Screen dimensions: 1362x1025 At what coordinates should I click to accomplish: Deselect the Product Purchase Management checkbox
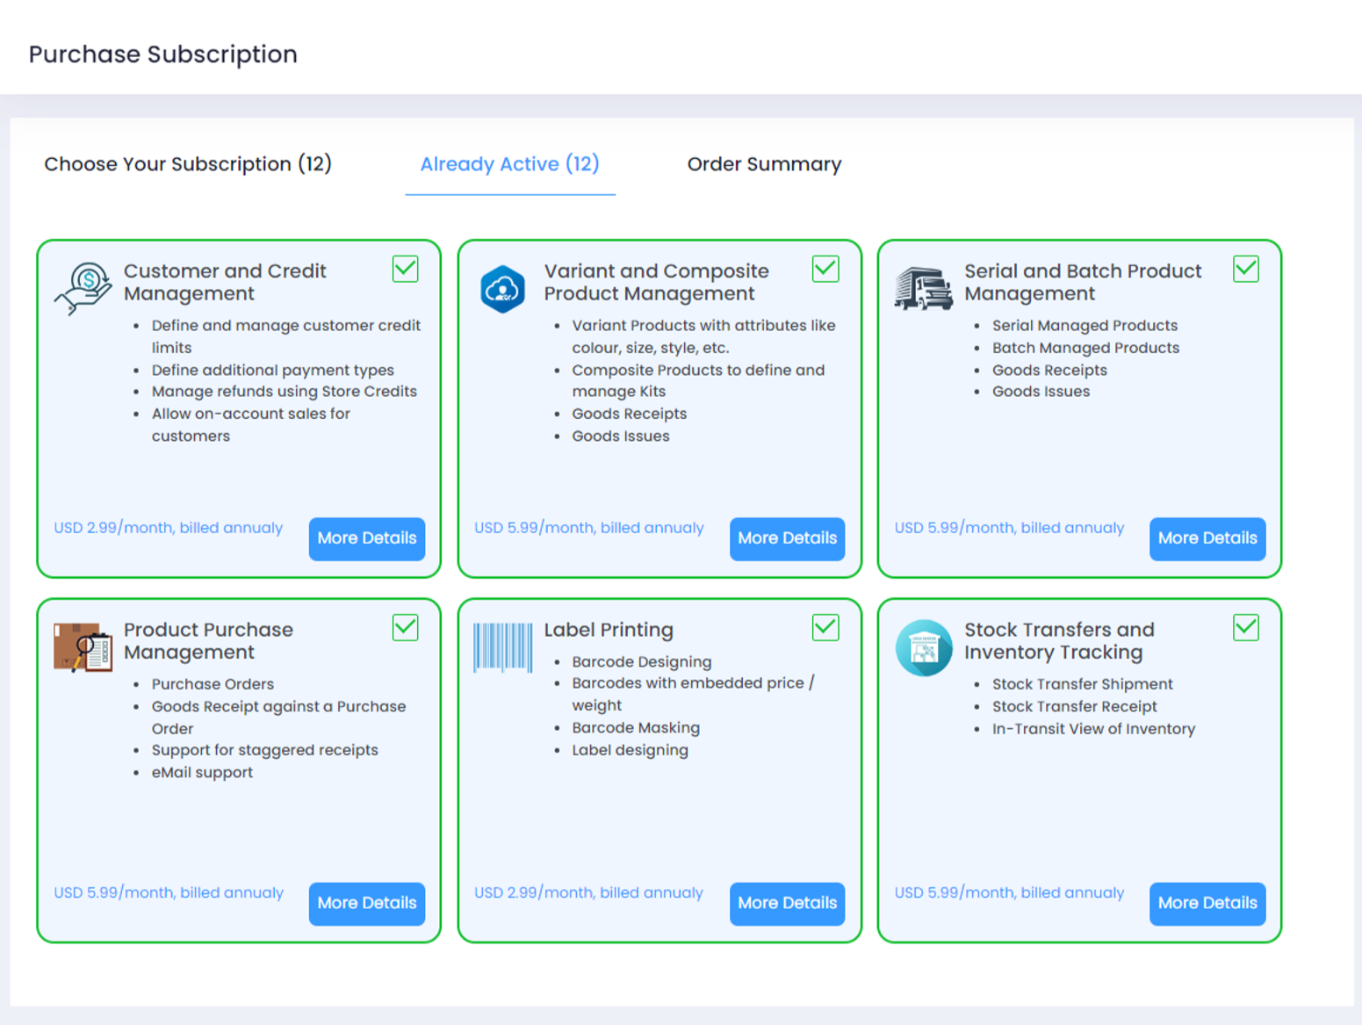tap(405, 627)
